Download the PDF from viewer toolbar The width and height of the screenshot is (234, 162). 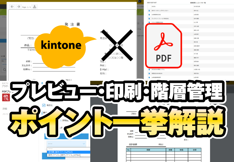pyautogui.click(x=34, y=7)
